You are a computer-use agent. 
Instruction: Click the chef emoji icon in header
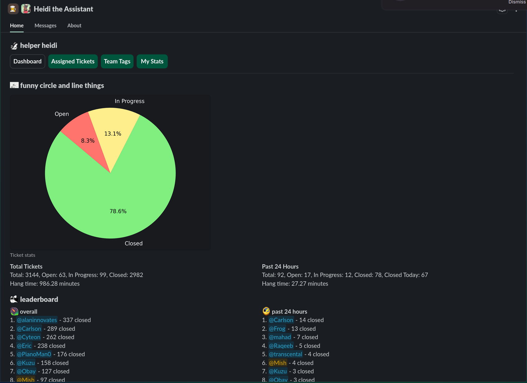coord(13,9)
